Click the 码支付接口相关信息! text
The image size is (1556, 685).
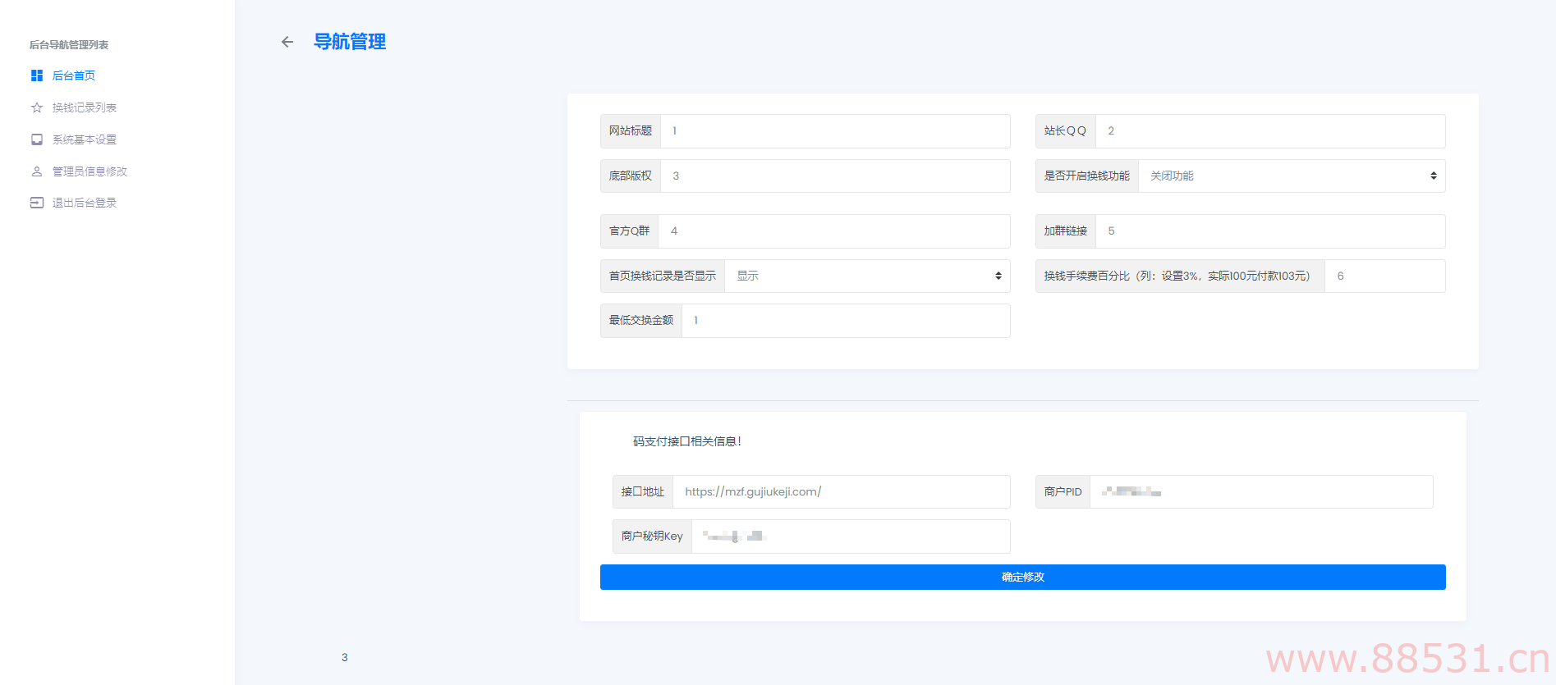(687, 441)
